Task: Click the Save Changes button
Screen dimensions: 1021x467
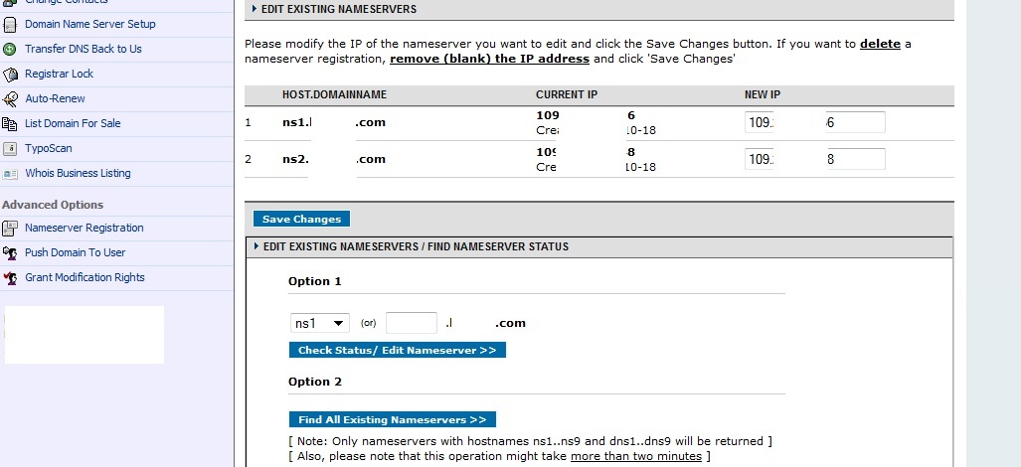Action: point(301,220)
